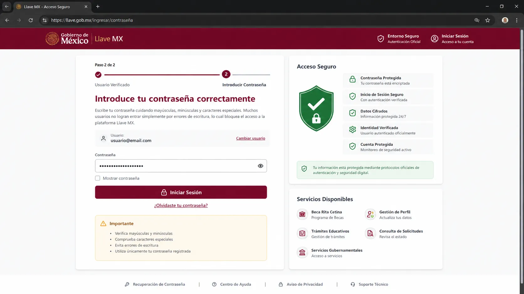Open the browser three-dot menu

click(517, 20)
